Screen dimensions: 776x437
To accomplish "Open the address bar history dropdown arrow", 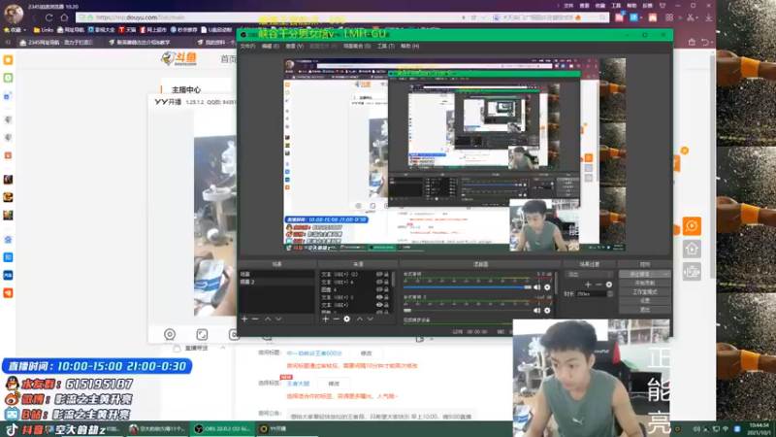I will point(483,17).
